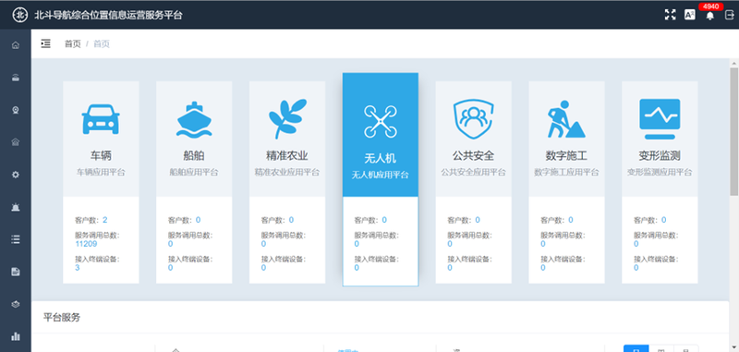Open the gear settings icon in sidebar
739x352 pixels.
click(x=16, y=175)
